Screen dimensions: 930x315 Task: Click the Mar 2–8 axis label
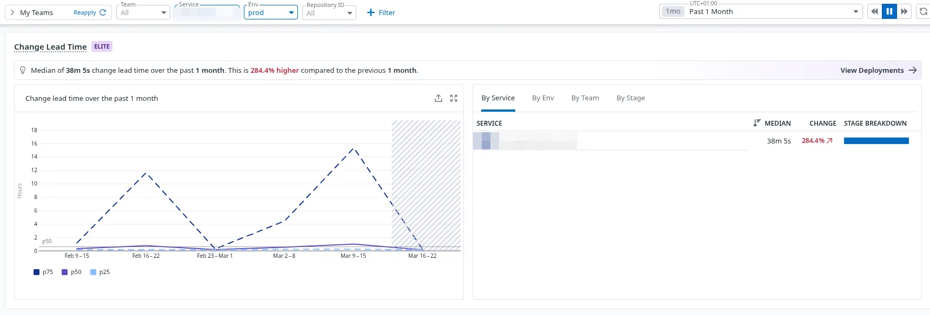[x=284, y=256]
